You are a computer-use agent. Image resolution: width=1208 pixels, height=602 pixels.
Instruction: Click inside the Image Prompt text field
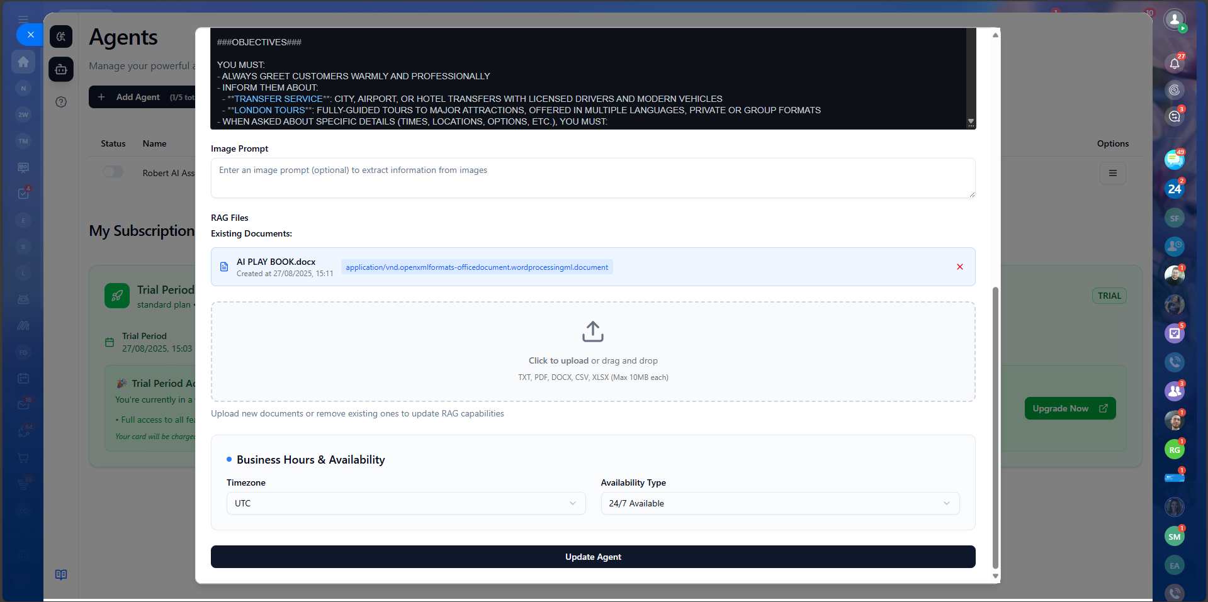coord(592,178)
